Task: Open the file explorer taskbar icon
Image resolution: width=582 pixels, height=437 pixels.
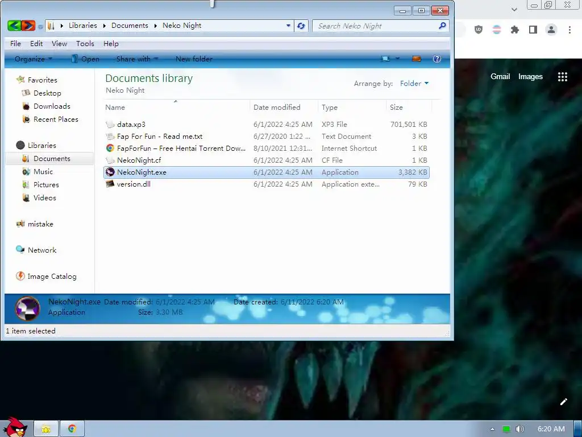Action: tap(46, 429)
